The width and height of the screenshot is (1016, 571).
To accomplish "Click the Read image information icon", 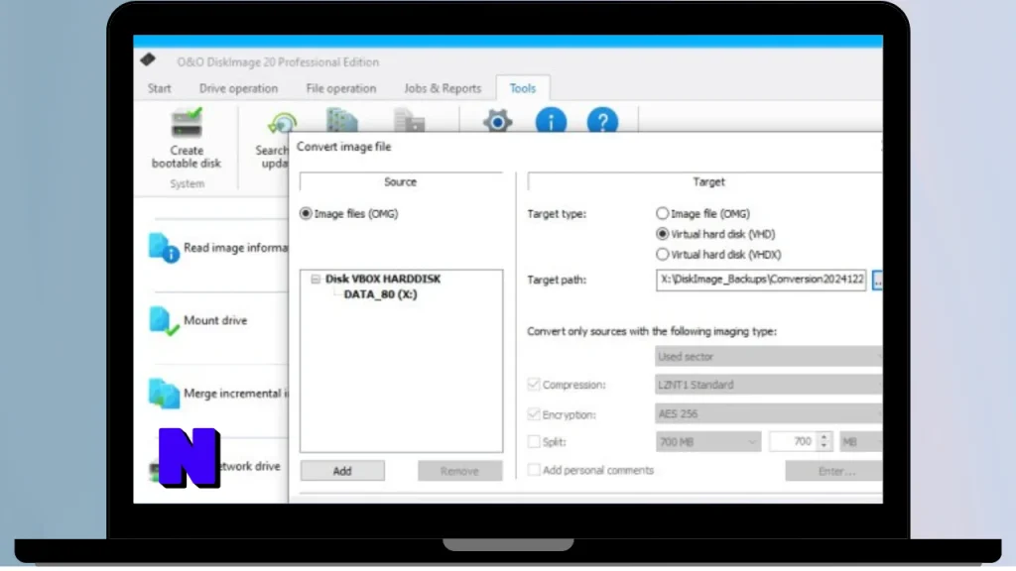I will pyautogui.click(x=164, y=247).
